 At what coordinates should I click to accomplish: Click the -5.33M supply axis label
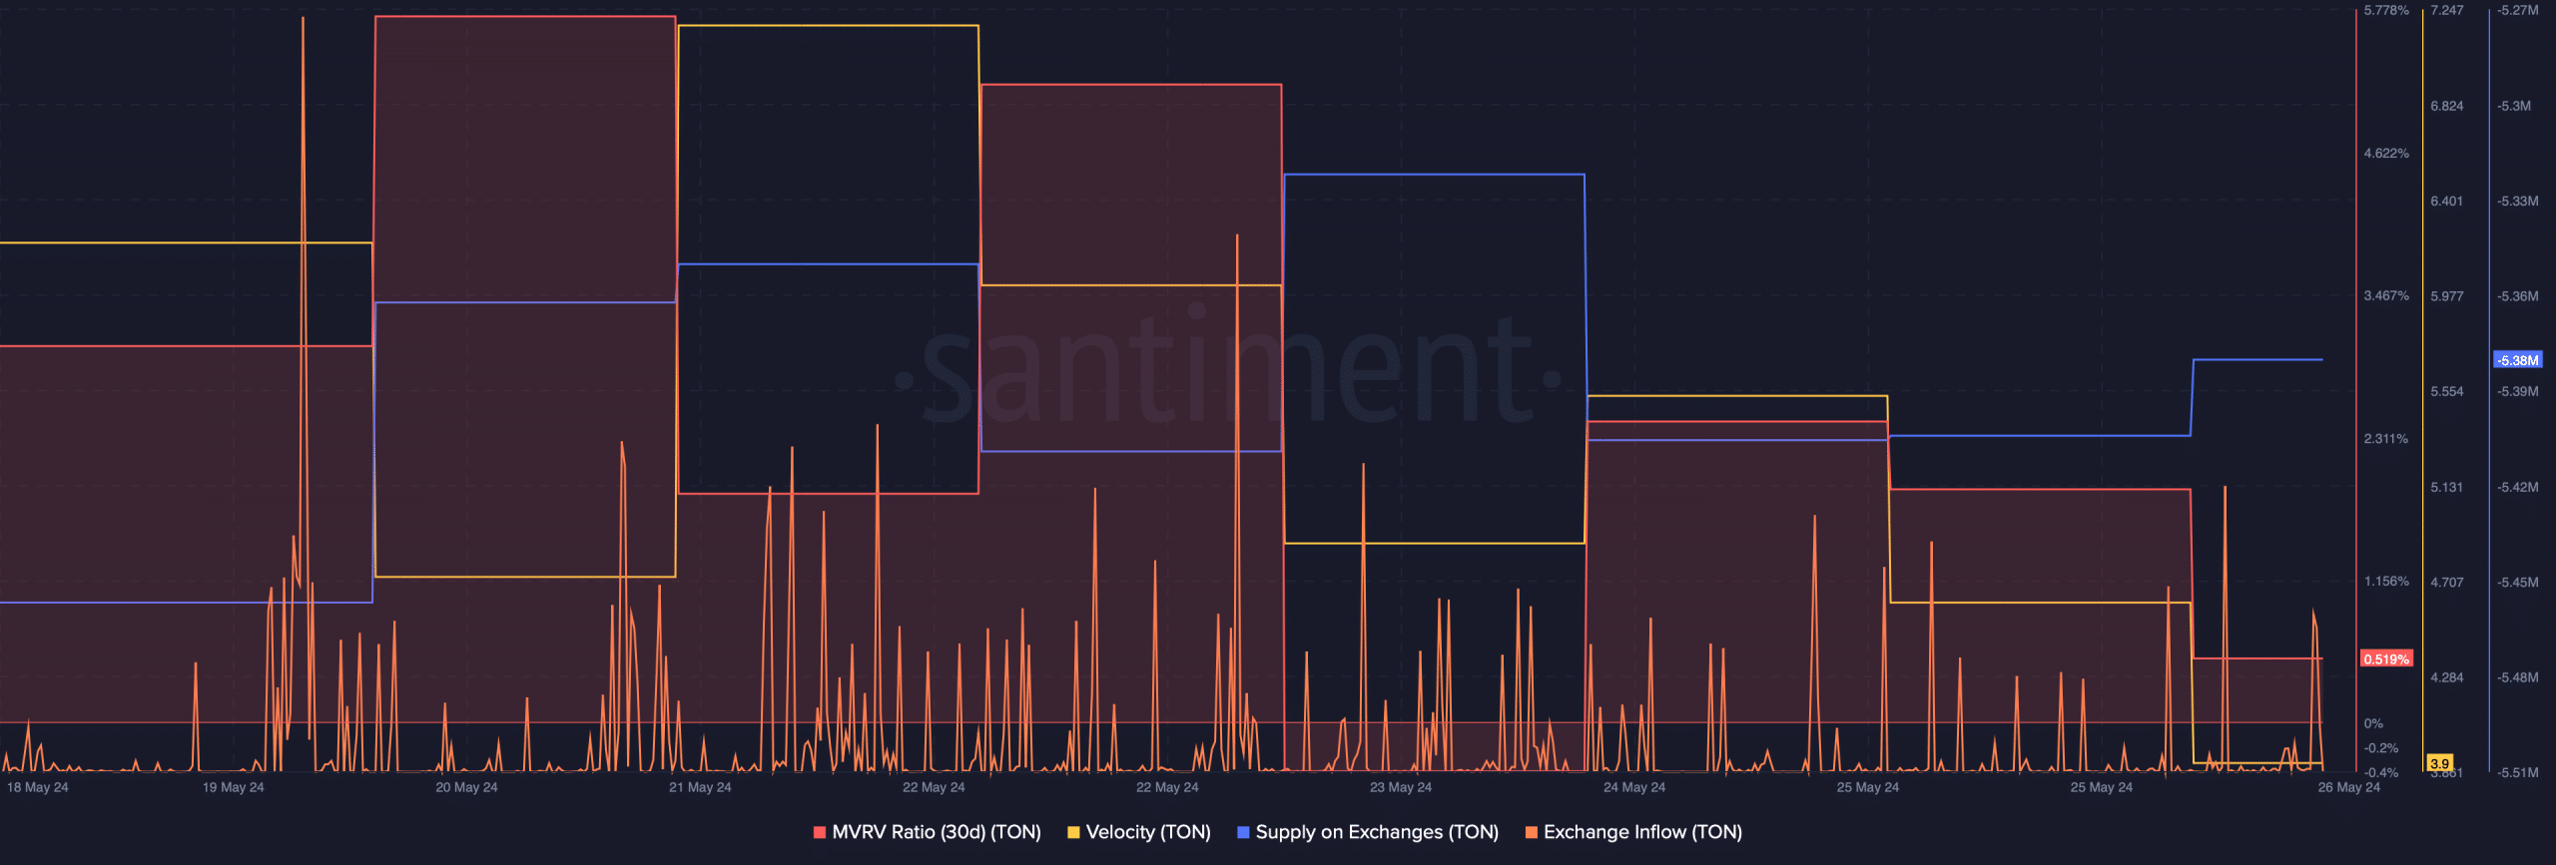tap(2517, 201)
